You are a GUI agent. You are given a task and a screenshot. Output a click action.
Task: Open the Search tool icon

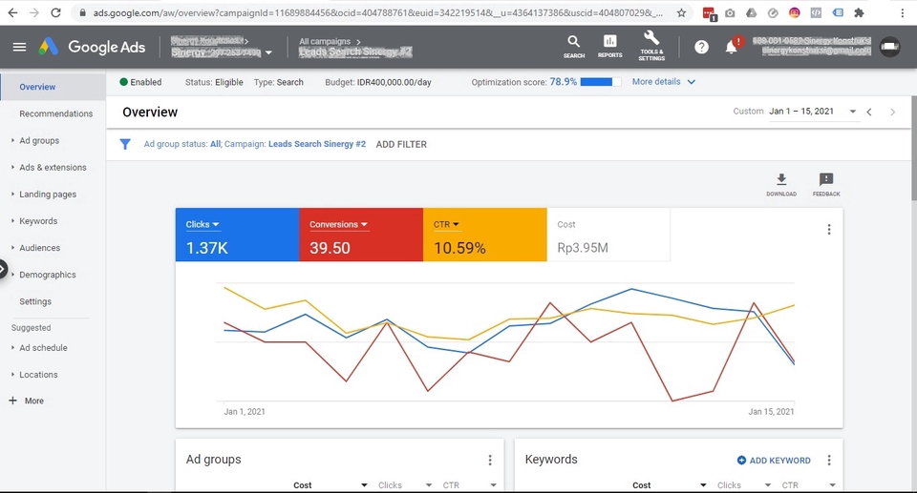[574, 46]
